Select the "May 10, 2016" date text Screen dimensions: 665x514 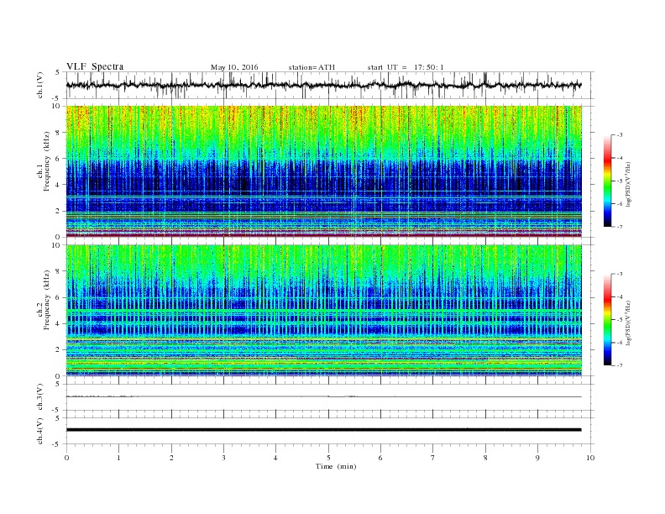point(234,67)
